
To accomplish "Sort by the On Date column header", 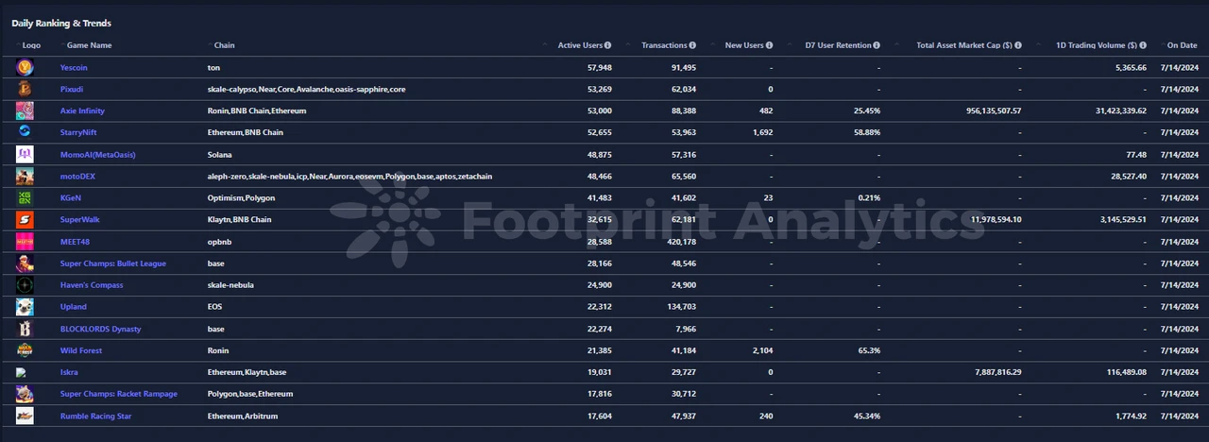I will (1183, 45).
